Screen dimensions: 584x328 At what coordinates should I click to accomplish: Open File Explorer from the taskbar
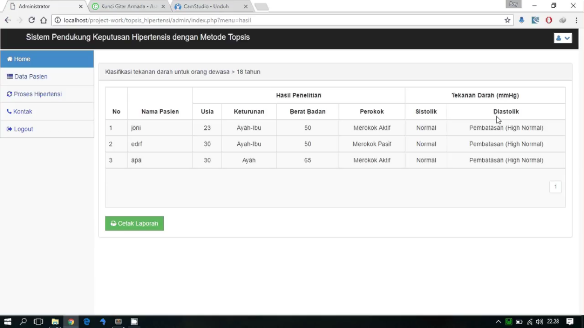click(55, 322)
